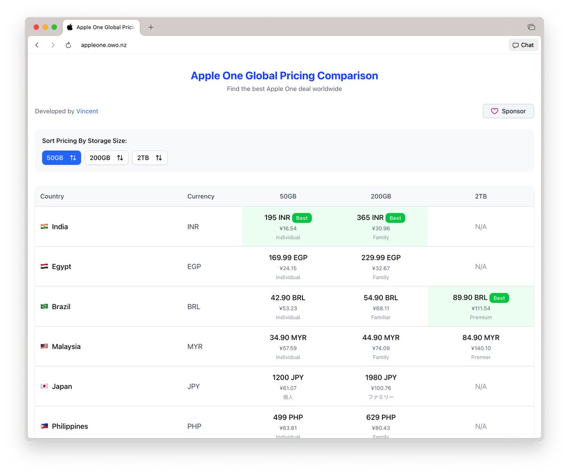Select the Japan country name
569x474 pixels.
(x=62, y=386)
